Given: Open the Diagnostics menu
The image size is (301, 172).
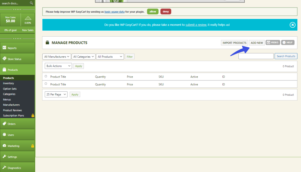Looking at the screenshot, I should 17,167.
